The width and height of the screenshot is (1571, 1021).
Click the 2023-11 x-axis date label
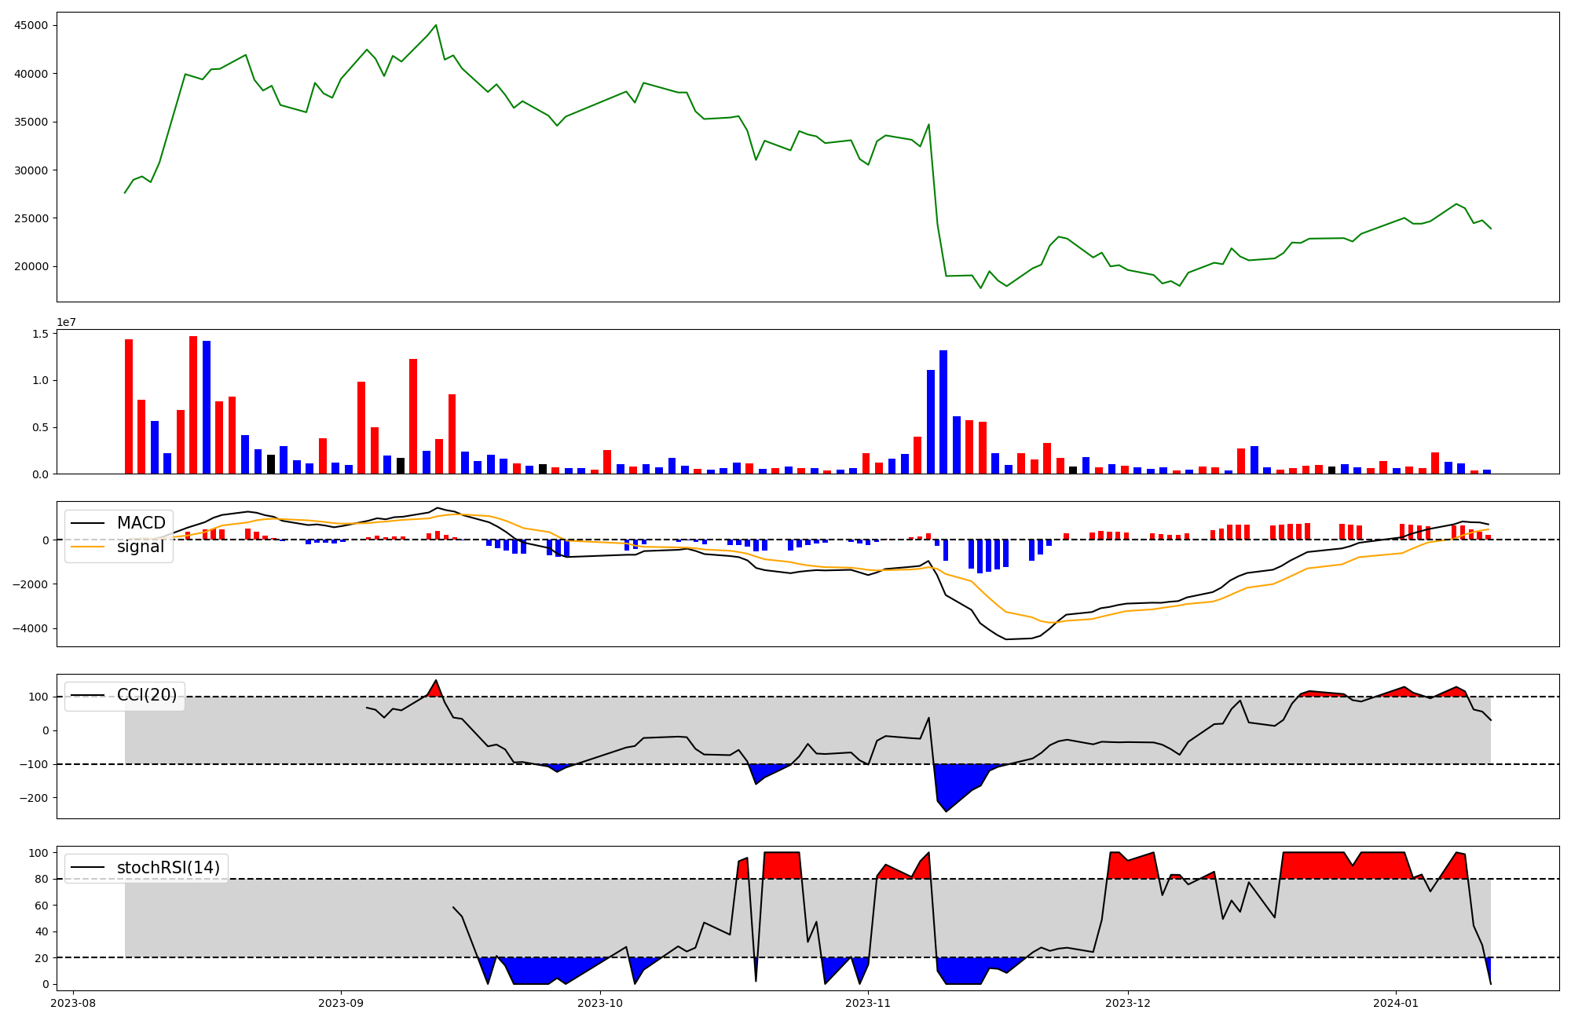tap(868, 1003)
